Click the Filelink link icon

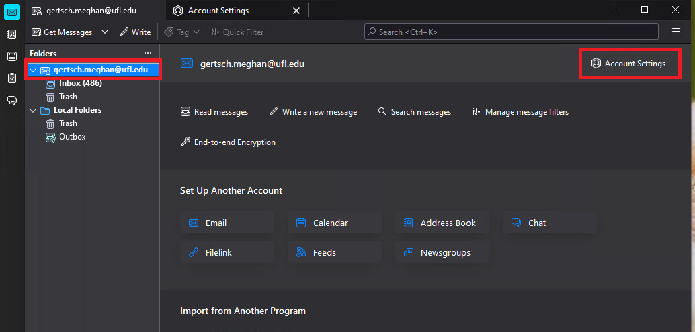pos(194,252)
